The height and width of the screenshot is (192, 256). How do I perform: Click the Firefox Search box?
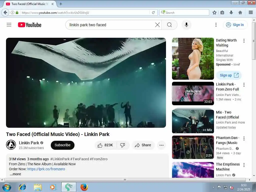tap(184, 12)
